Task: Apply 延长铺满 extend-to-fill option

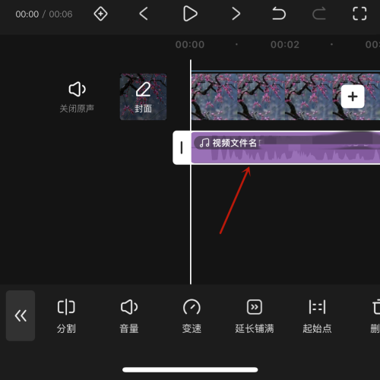Action: [x=255, y=316]
